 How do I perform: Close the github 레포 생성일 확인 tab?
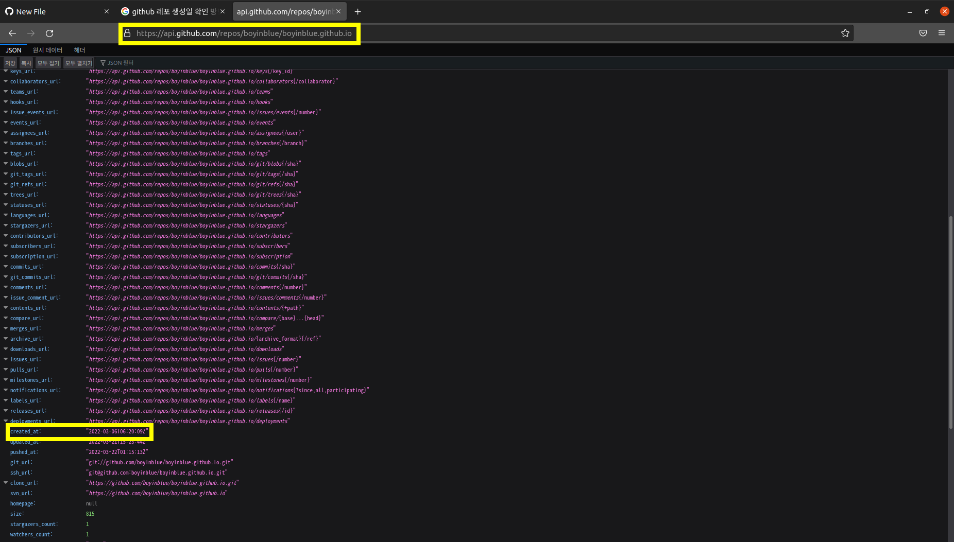pyautogui.click(x=223, y=11)
